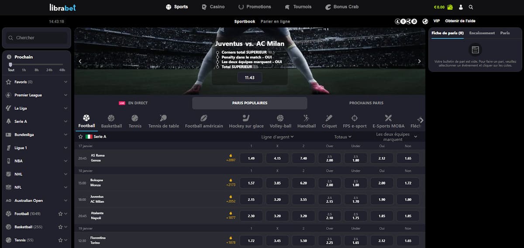Switch to the PROCHAINS PARIS tab
The height and width of the screenshot is (248, 524).
366,103
